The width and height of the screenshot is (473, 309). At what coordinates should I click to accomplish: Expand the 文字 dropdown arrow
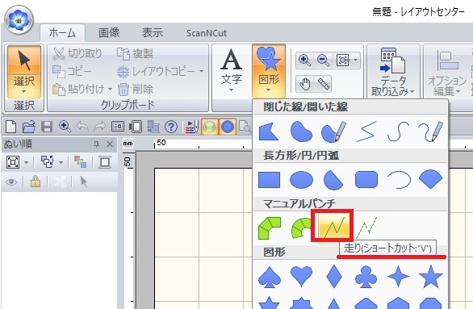[231, 90]
